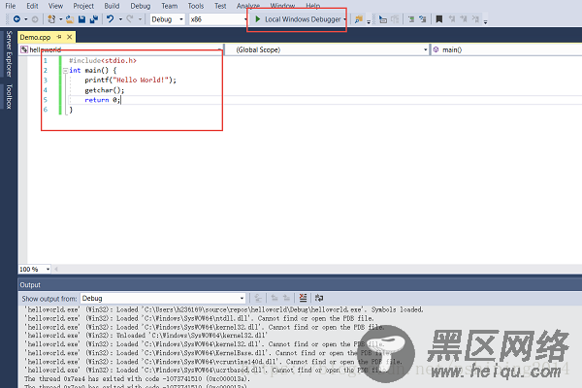Open the Toolbox side panel
Screen dimensions: 582x388
[x=9, y=97]
